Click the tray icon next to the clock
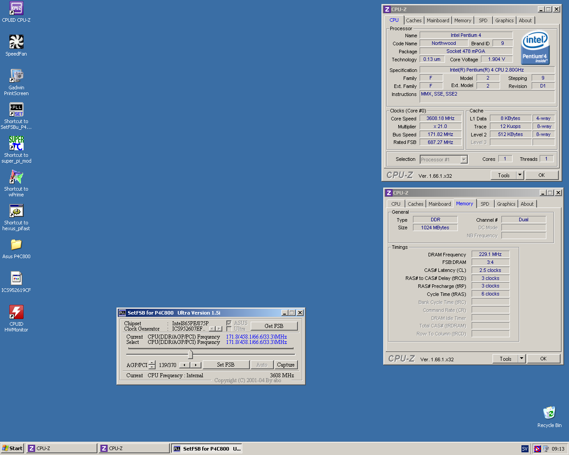The image size is (569, 455). pos(546,449)
